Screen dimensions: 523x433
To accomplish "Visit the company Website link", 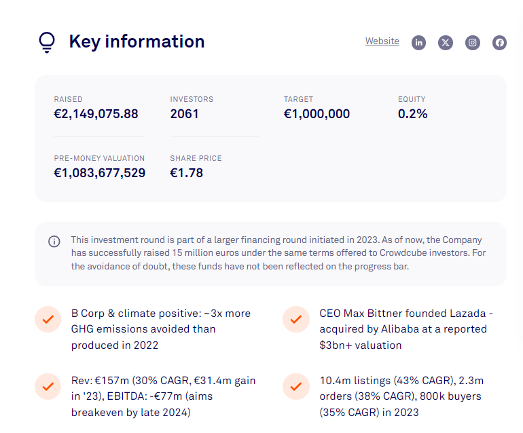I will point(382,41).
